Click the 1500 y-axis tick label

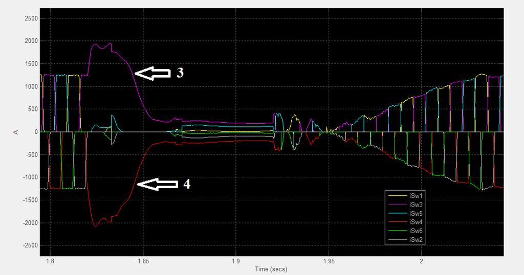tap(31, 64)
